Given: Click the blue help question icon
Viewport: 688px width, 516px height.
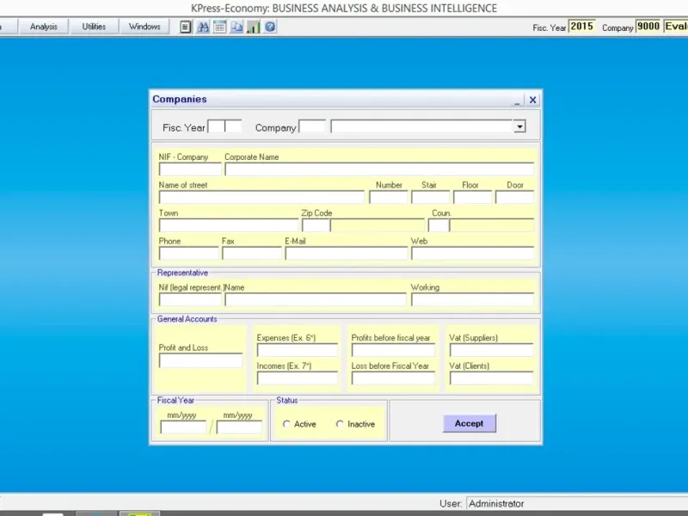Looking at the screenshot, I should click(x=270, y=28).
